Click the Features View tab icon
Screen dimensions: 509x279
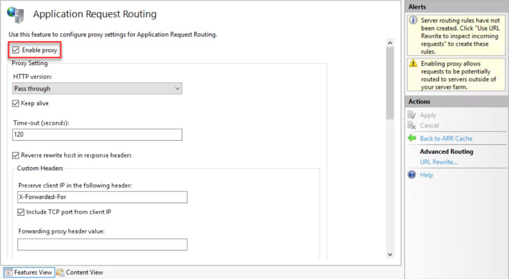tap(8, 272)
